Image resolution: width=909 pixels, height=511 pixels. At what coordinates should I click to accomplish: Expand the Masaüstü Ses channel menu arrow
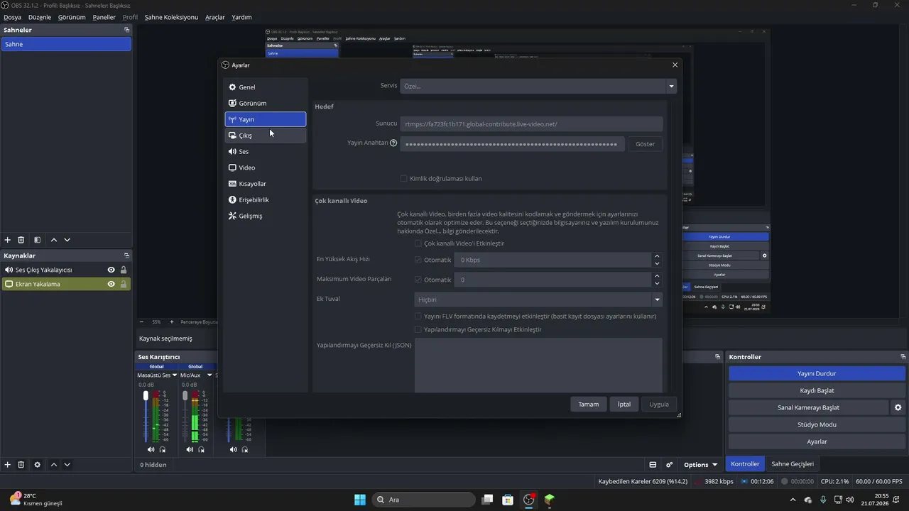pyautogui.click(x=175, y=375)
